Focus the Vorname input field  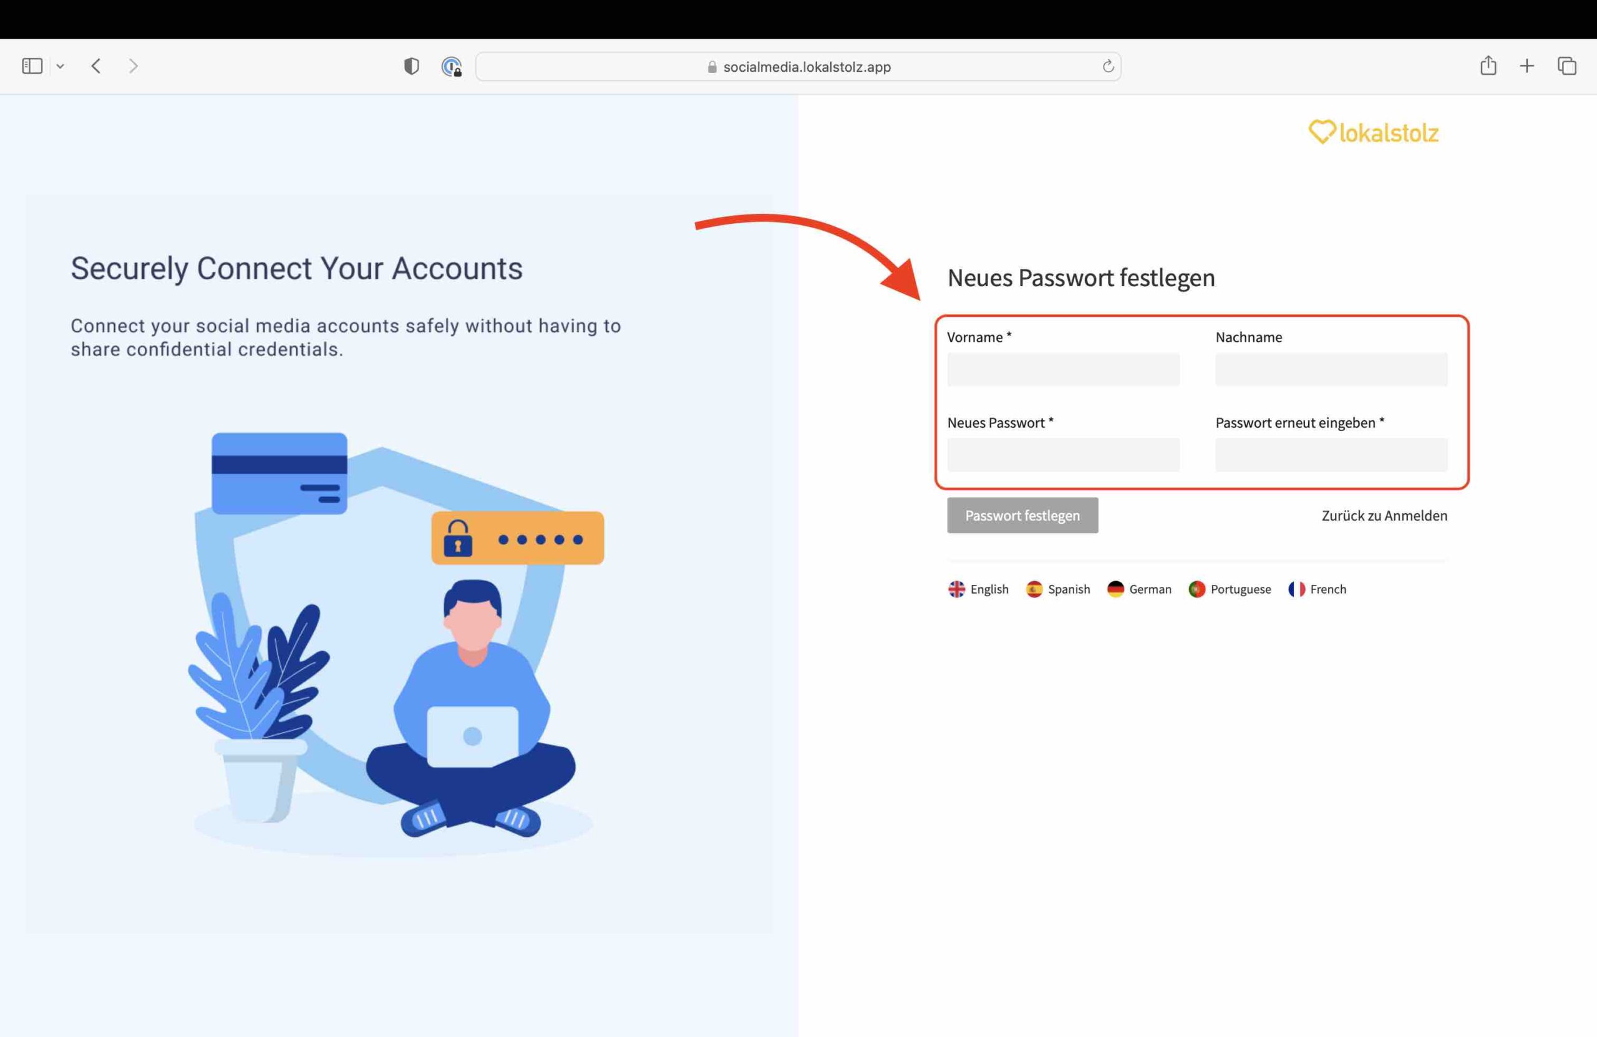[x=1063, y=370]
